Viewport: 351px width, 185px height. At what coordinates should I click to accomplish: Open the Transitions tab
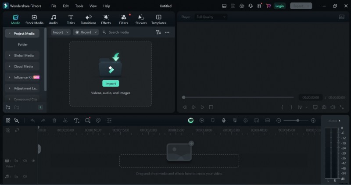[89, 19]
